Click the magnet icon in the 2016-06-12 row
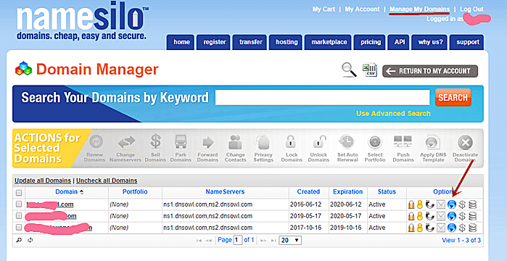Image resolution: width=507 pixels, height=261 pixels. click(x=429, y=204)
